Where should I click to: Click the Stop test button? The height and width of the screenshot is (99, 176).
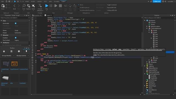pos(61,6)
